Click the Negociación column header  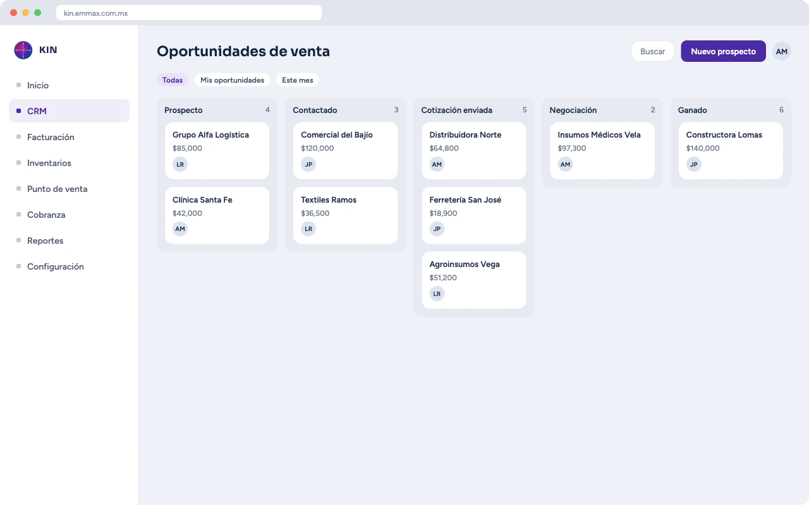573,110
